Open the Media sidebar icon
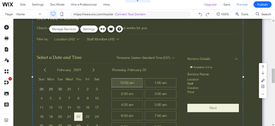The image size is (275, 126). 7,94
